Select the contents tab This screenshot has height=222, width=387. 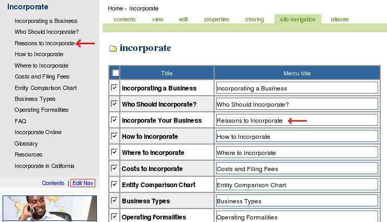[x=124, y=19]
